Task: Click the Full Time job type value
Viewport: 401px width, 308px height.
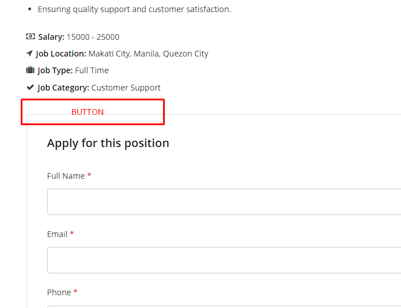Action: point(92,70)
